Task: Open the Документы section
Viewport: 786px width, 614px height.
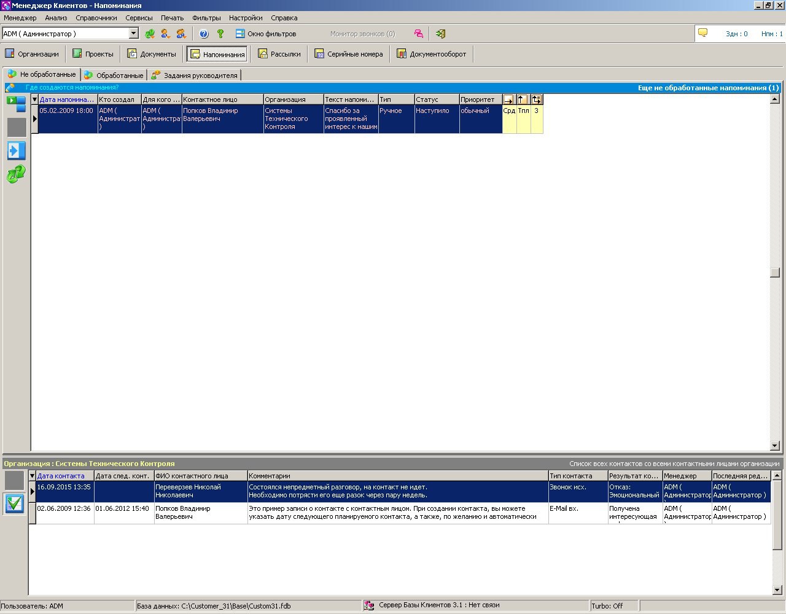Action: tap(152, 54)
